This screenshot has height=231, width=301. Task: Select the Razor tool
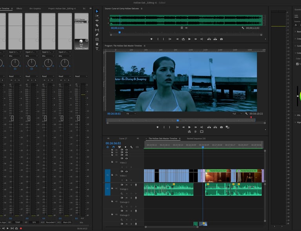pyautogui.click(x=97, y=25)
